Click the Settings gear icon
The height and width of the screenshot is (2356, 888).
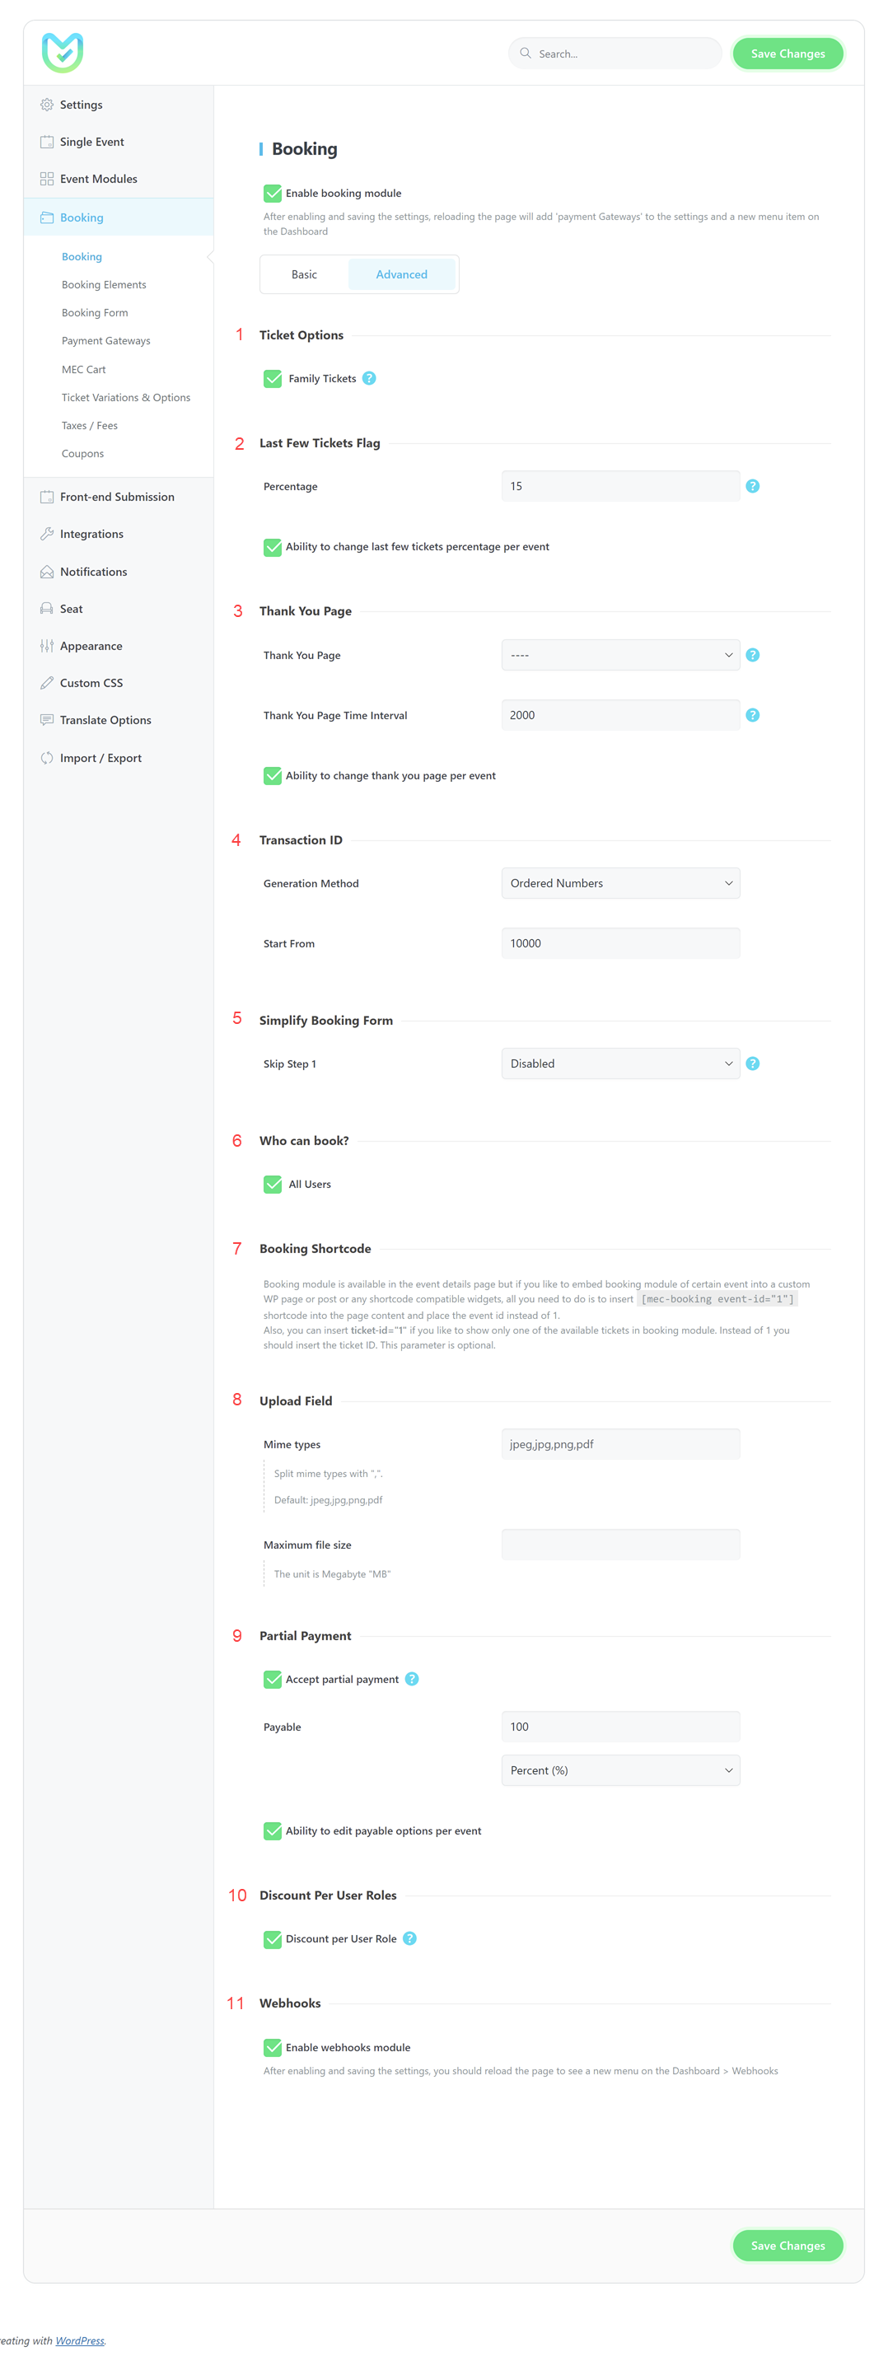(x=47, y=105)
